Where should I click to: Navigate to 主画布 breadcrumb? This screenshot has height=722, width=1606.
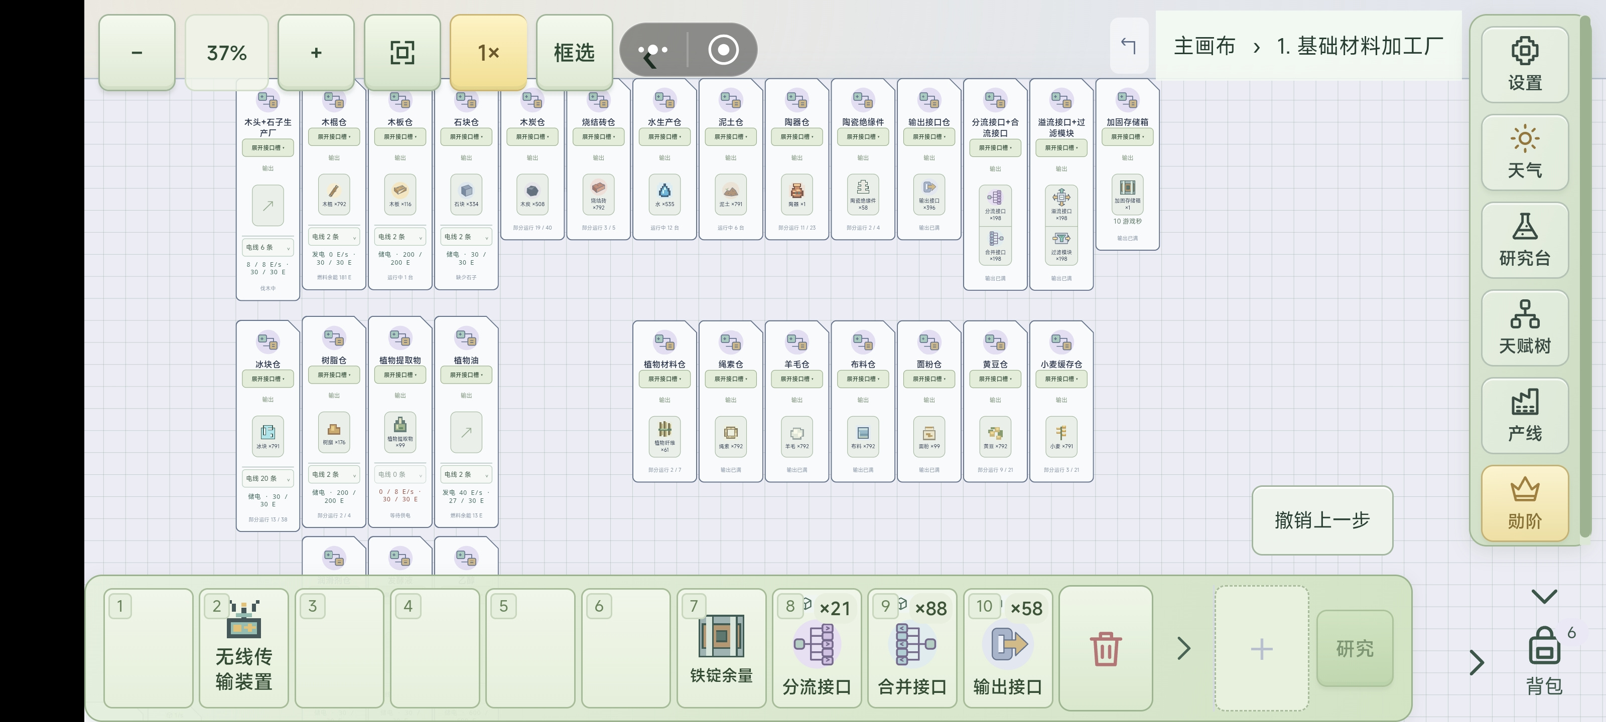point(1204,46)
